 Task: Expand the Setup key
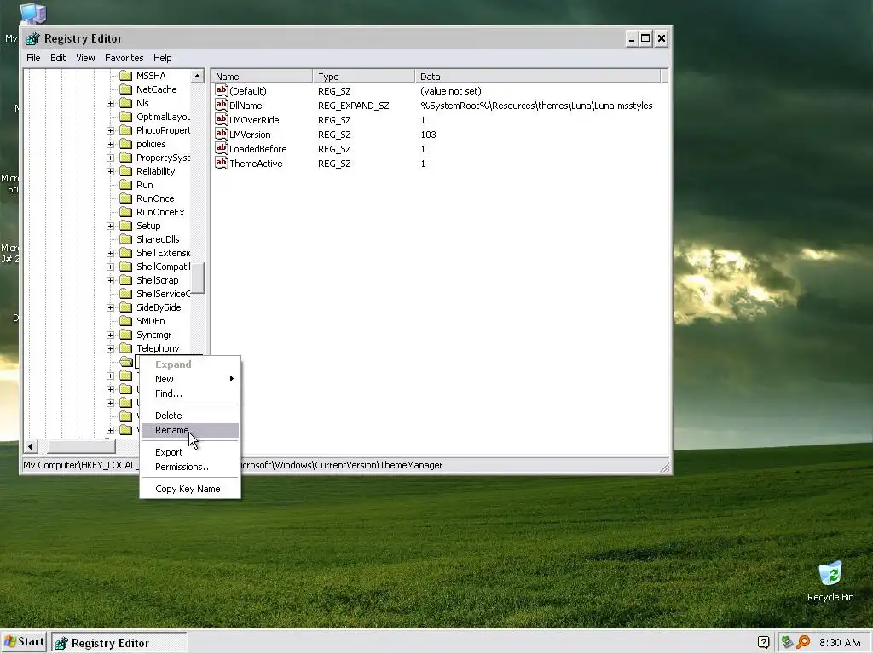[110, 226]
